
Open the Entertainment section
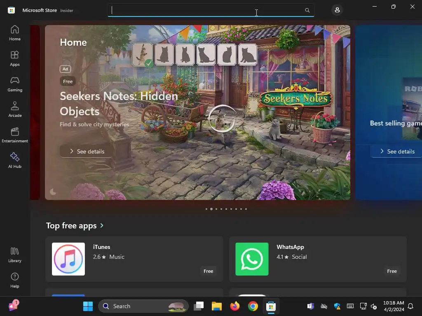click(15, 135)
